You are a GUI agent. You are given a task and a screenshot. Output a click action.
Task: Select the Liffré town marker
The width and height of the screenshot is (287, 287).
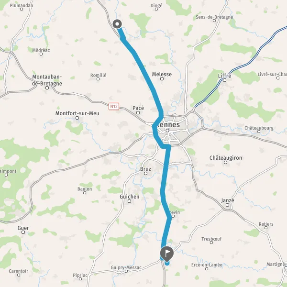pyautogui.click(x=225, y=80)
